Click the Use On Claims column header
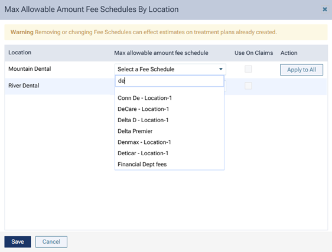Image resolution: width=332 pixels, height=252 pixels. 253,53
